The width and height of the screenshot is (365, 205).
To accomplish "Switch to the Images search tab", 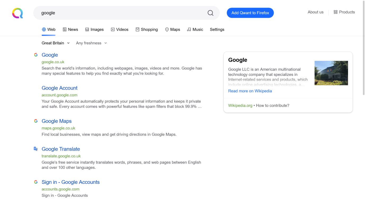I will (x=94, y=30).
